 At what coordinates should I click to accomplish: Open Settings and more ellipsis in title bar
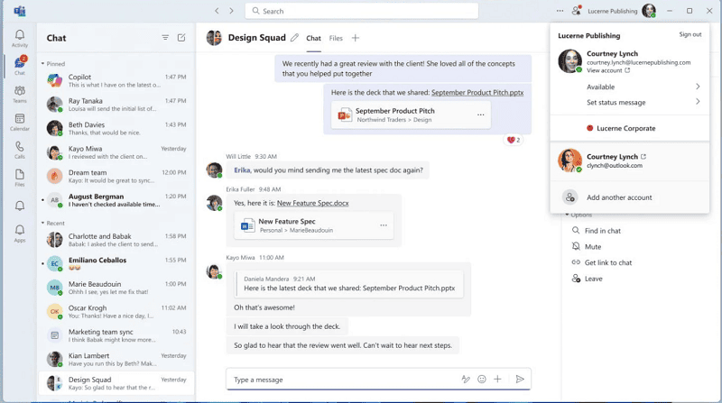click(560, 11)
